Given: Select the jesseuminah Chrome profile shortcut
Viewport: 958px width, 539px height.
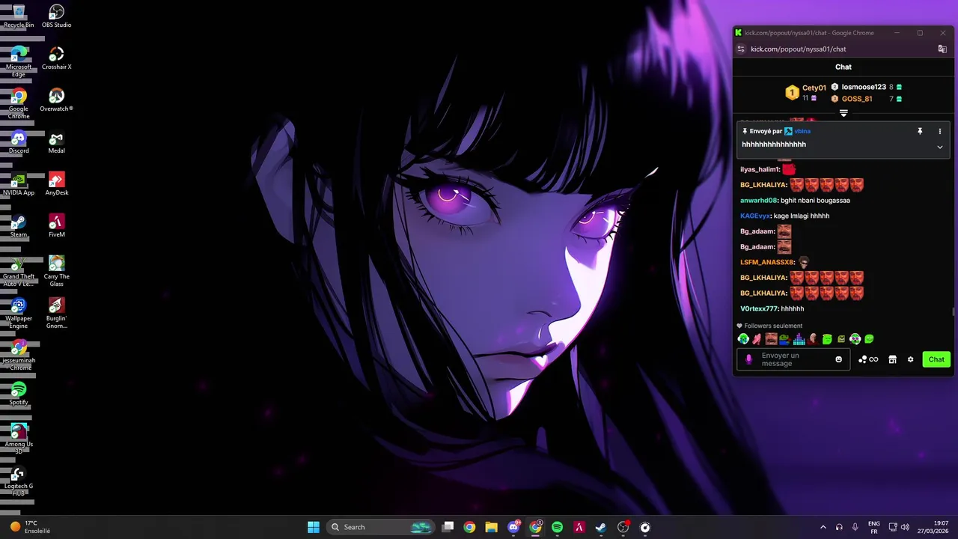Looking at the screenshot, I should coord(19,355).
